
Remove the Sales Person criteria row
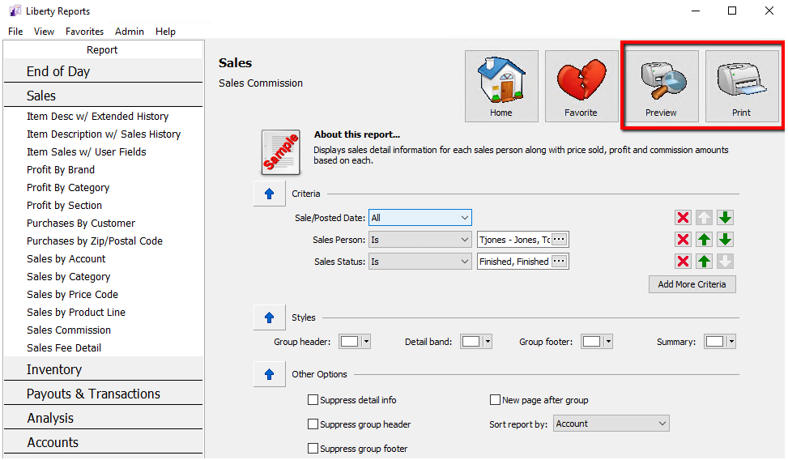[683, 239]
